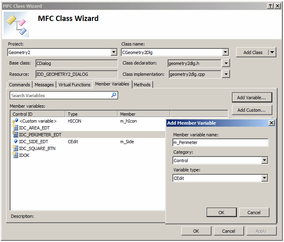284x242 pixels.
Task: Click the geometry2dlg.cpp implementation field
Action: tap(195, 74)
